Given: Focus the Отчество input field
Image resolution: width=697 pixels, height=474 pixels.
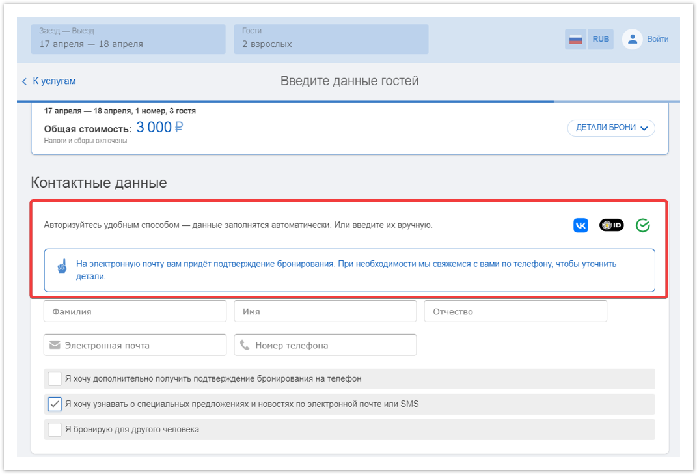Looking at the screenshot, I should [515, 311].
